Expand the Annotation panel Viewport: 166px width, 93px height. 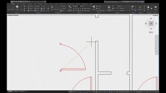click(58, 13)
